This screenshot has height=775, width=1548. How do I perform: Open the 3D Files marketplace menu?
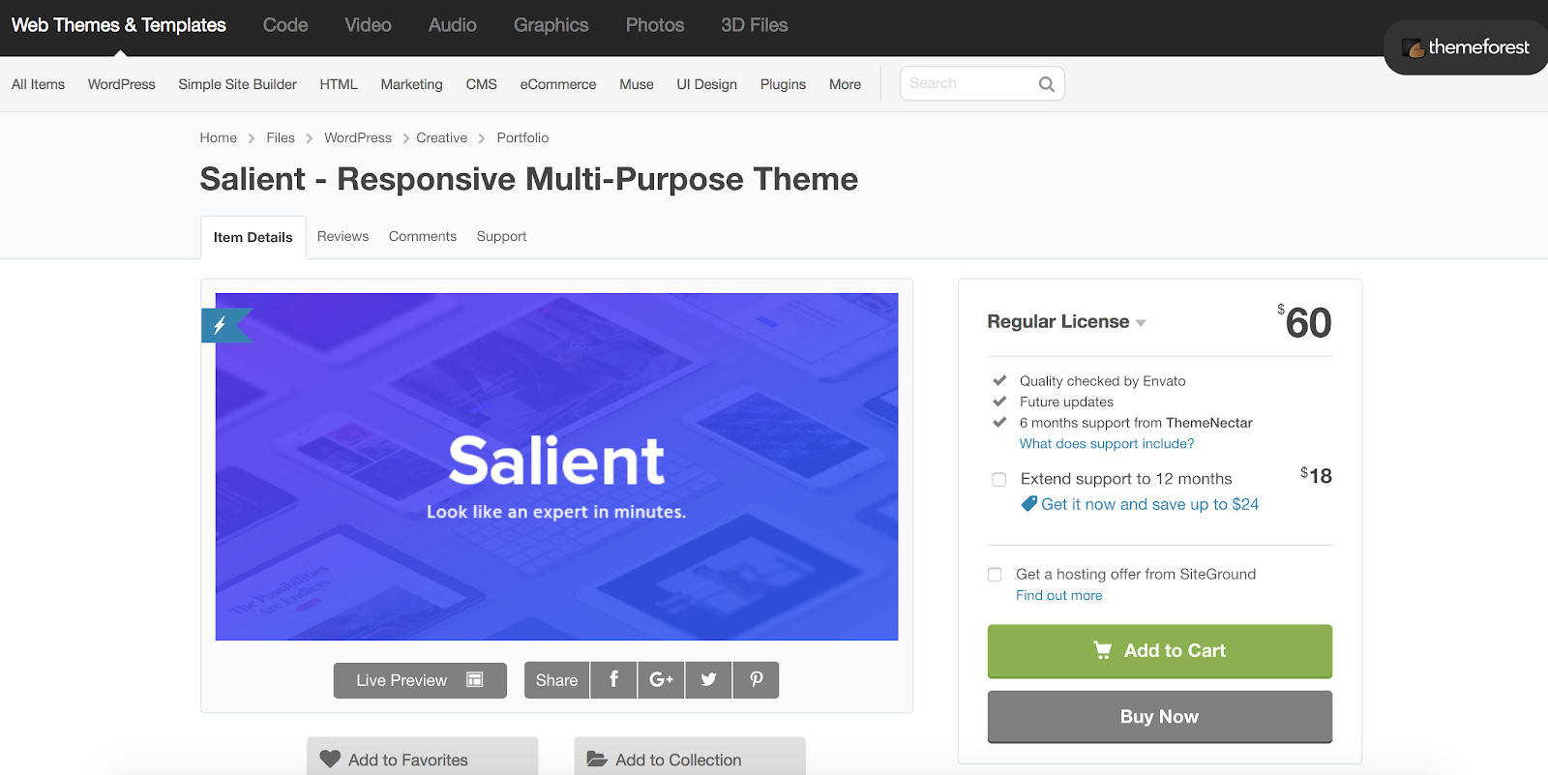pyautogui.click(x=754, y=25)
